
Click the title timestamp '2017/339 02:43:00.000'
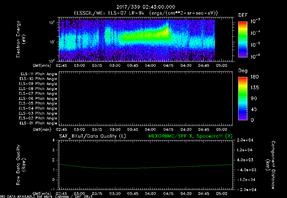146,7
